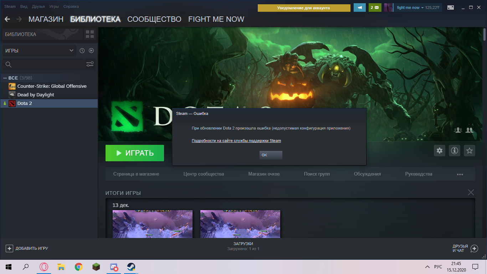Open Windows Start menu

[9, 267]
